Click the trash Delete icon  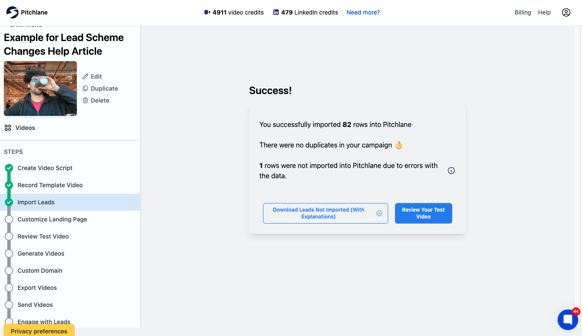coord(85,100)
